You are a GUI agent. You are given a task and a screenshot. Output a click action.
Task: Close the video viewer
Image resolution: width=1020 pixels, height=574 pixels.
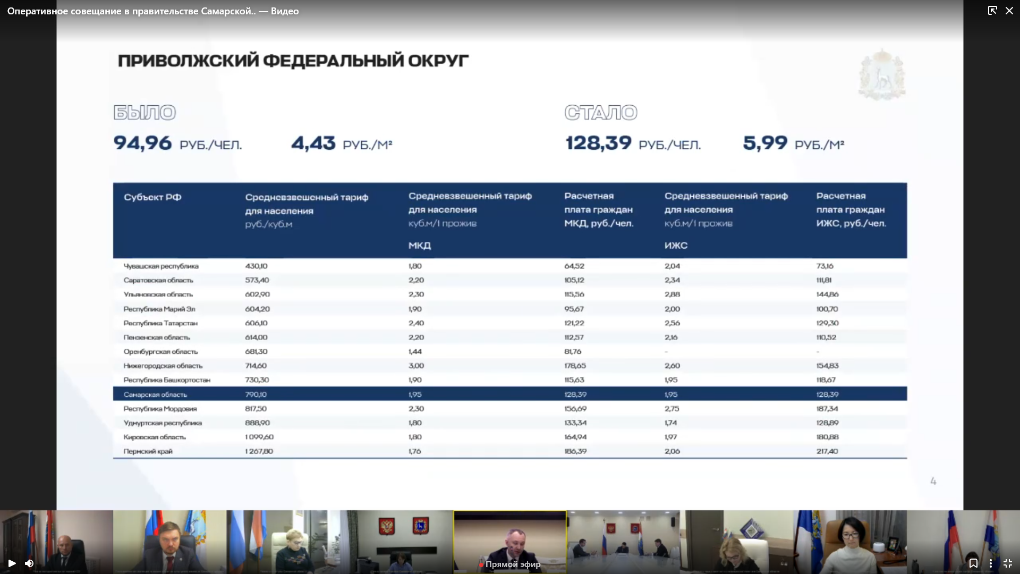(1009, 11)
